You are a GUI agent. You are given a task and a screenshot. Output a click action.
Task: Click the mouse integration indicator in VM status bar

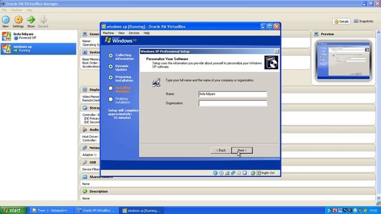click(253, 173)
